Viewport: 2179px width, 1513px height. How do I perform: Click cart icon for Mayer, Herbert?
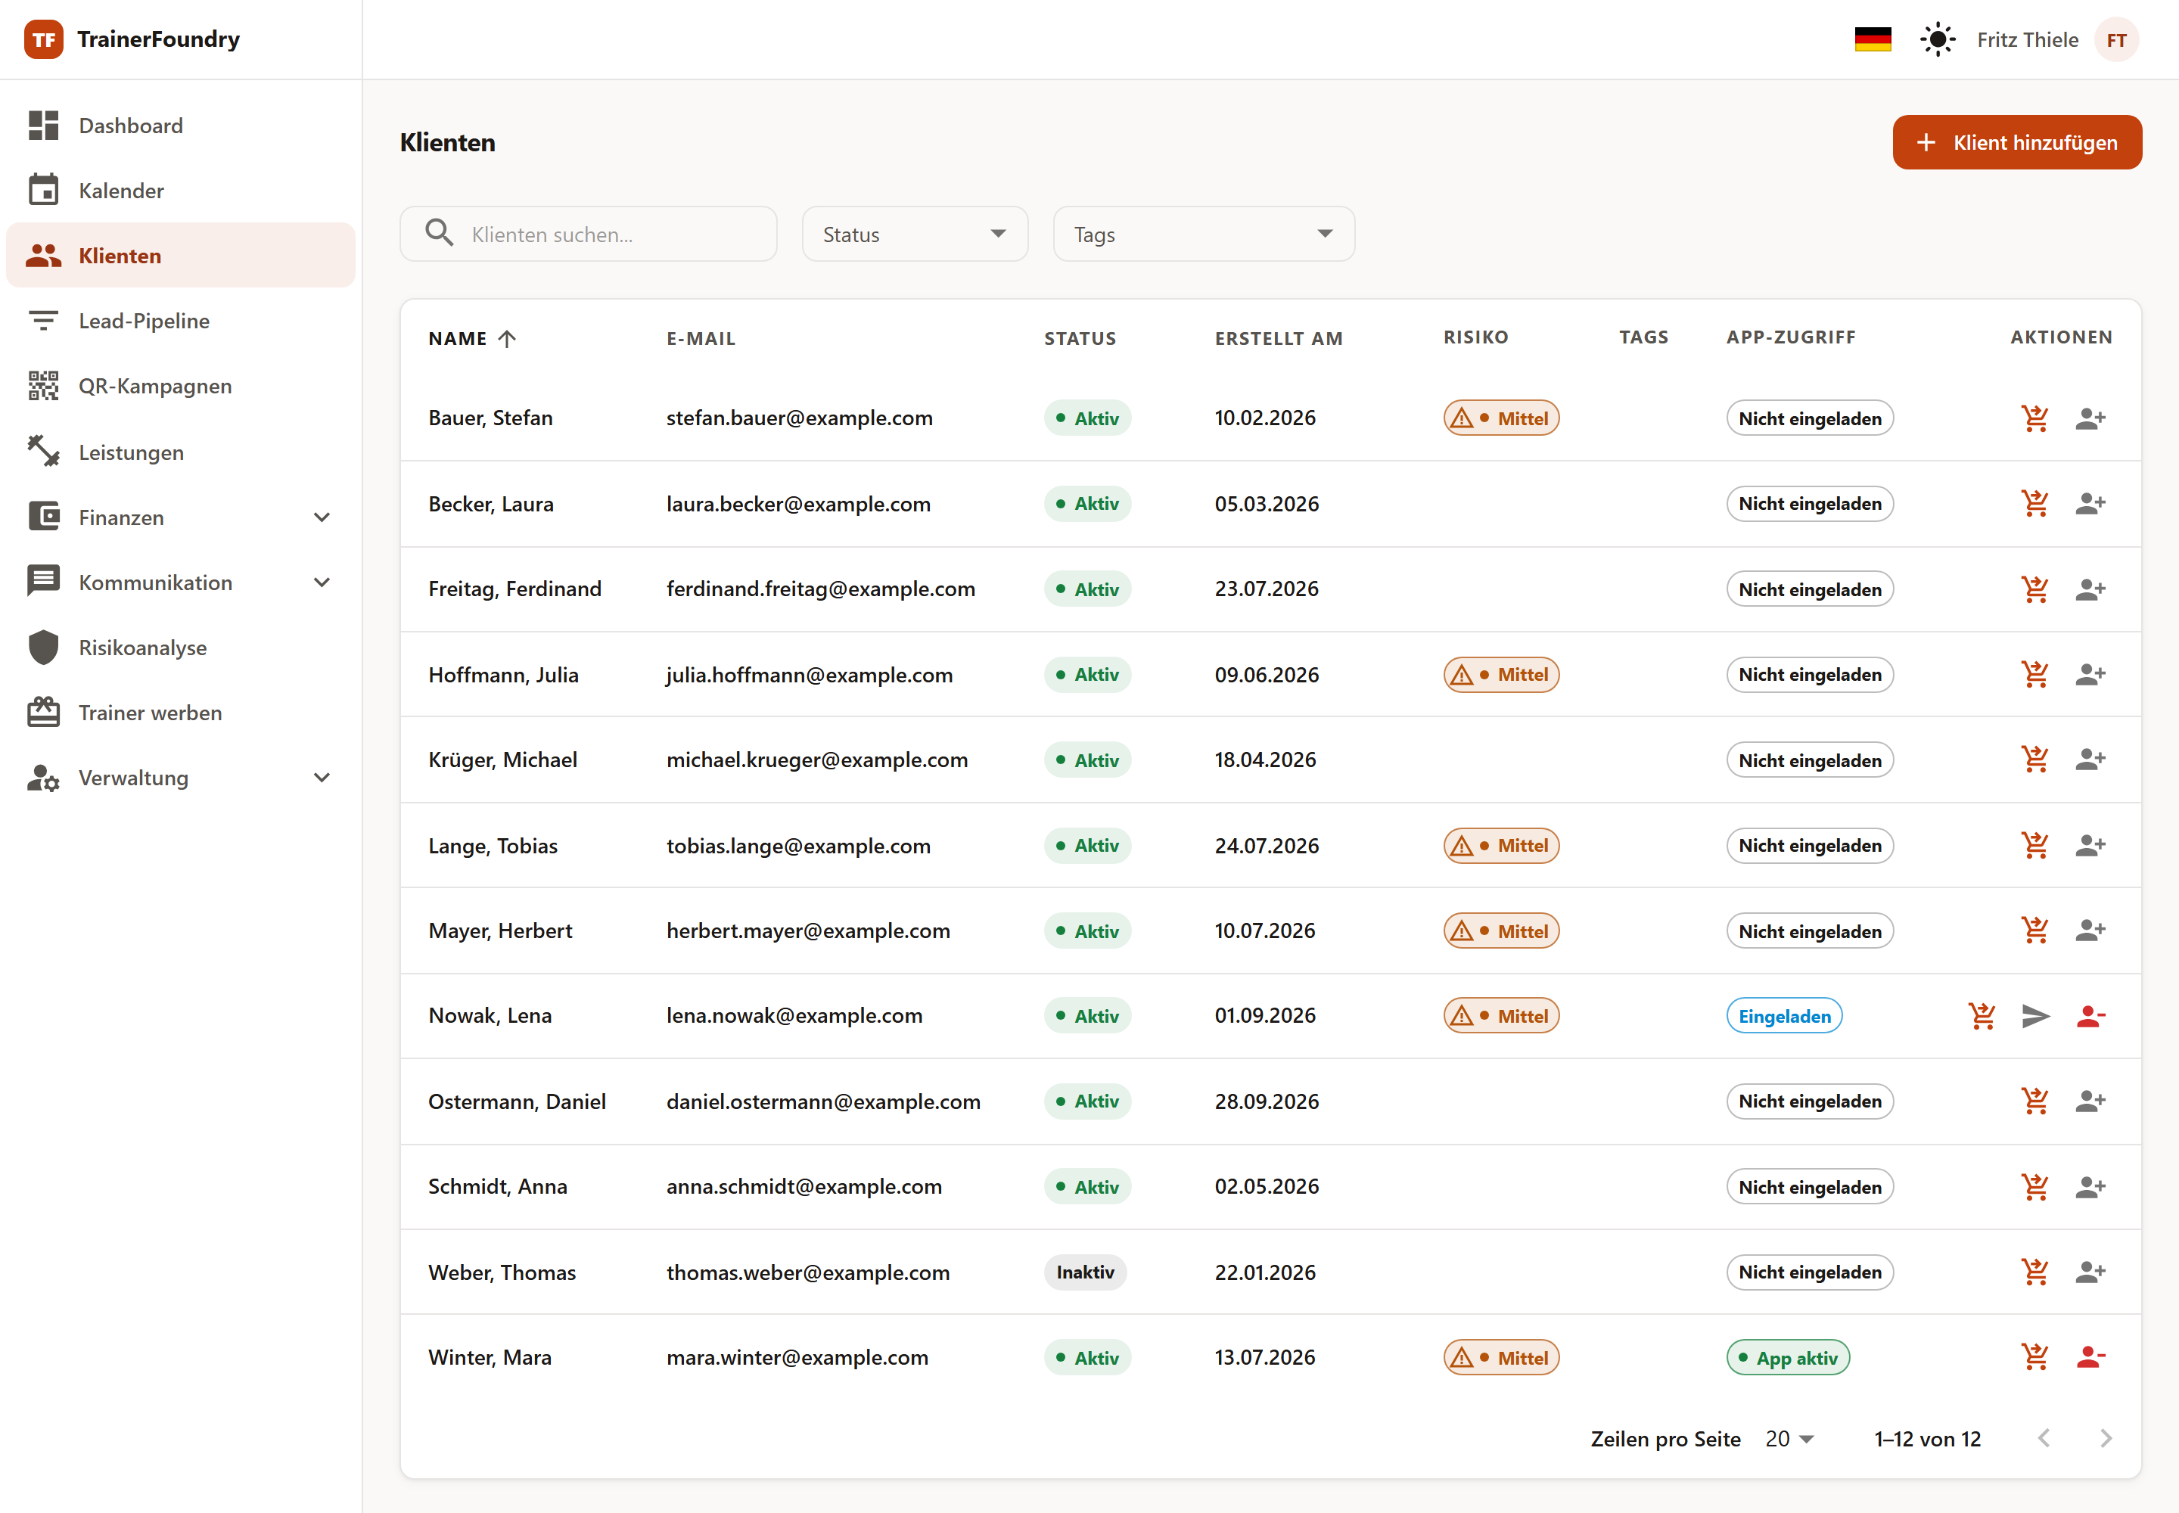[2034, 931]
